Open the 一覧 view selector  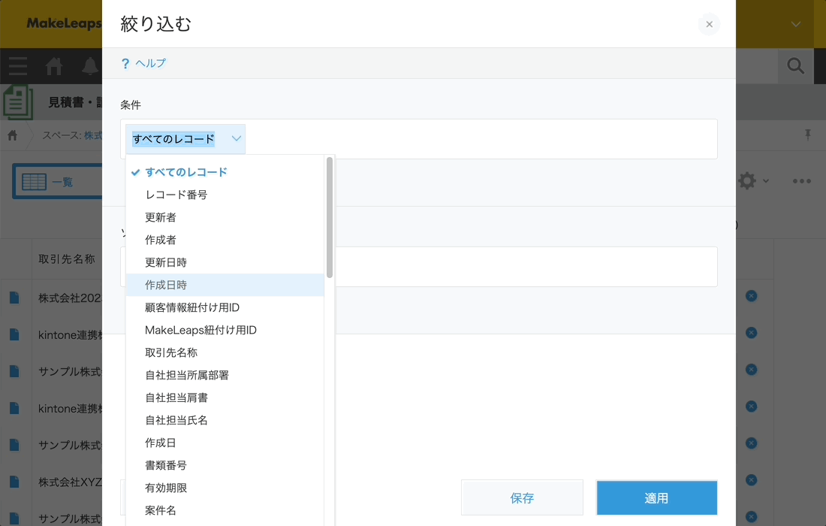pos(57,182)
